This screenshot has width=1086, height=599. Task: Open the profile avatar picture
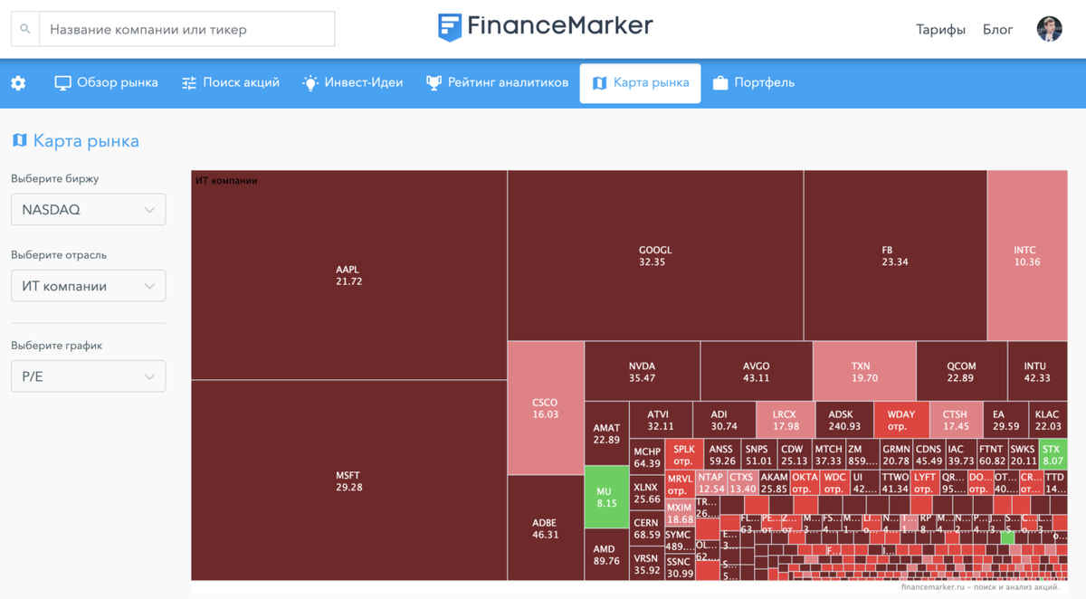[1049, 28]
